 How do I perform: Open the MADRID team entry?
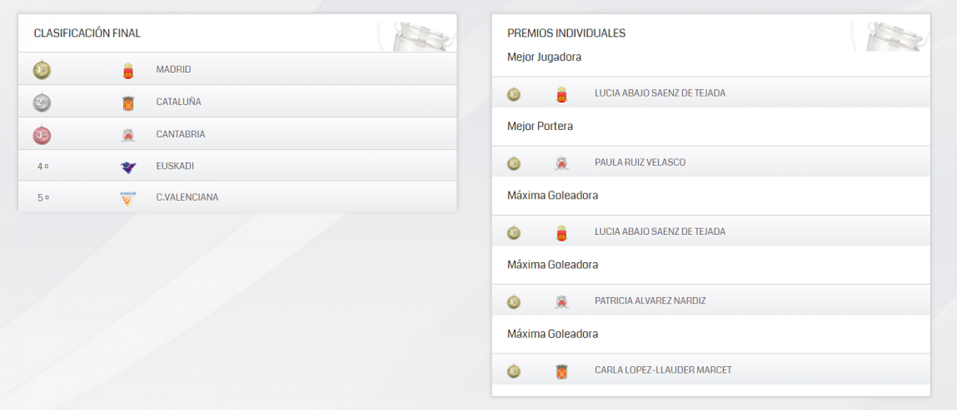173,69
